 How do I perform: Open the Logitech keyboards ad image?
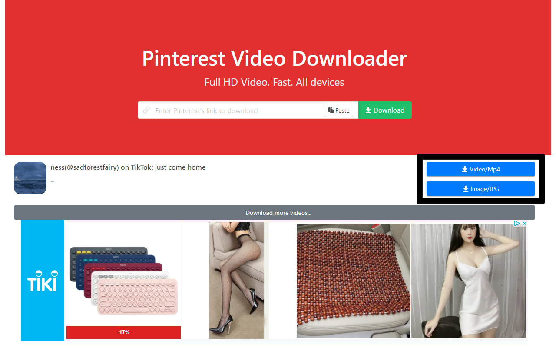click(123, 281)
